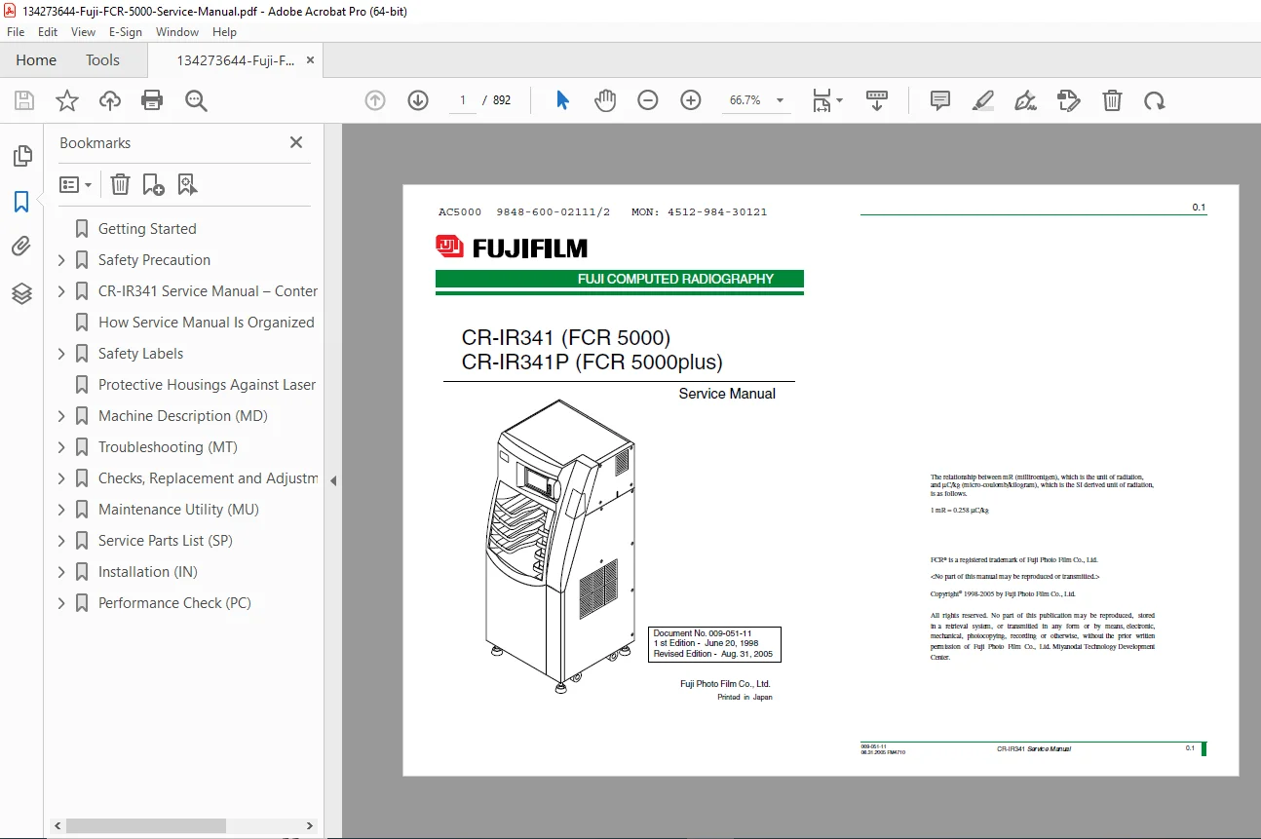Image resolution: width=1261 pixels, height=839 pixels.
Task: Expand the Installation (IN) bookmark
Action: [x=61, y=572]
